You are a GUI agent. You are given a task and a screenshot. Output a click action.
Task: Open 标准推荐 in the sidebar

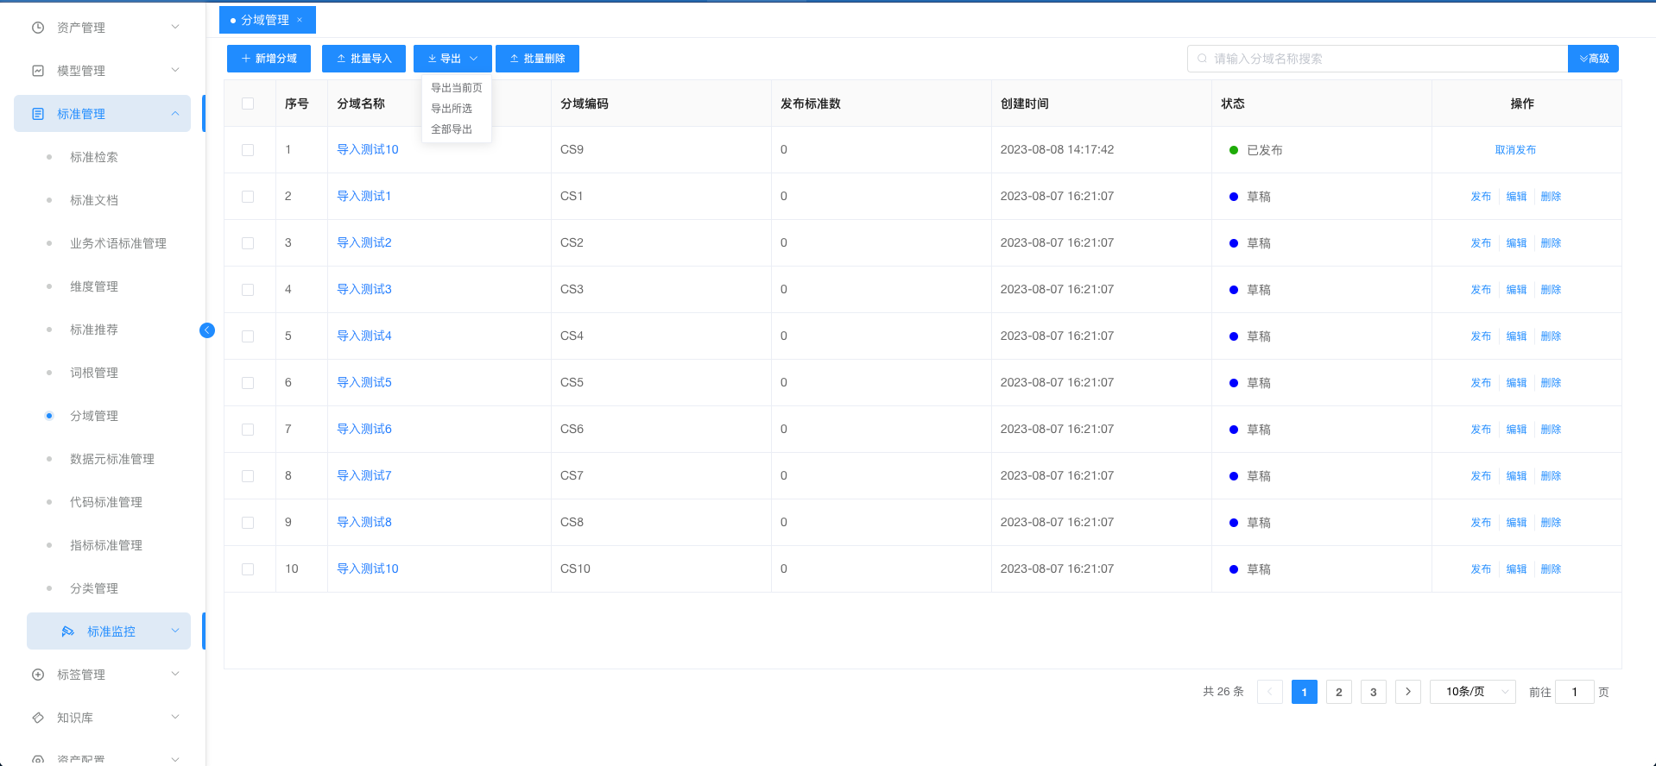(94, 330)
